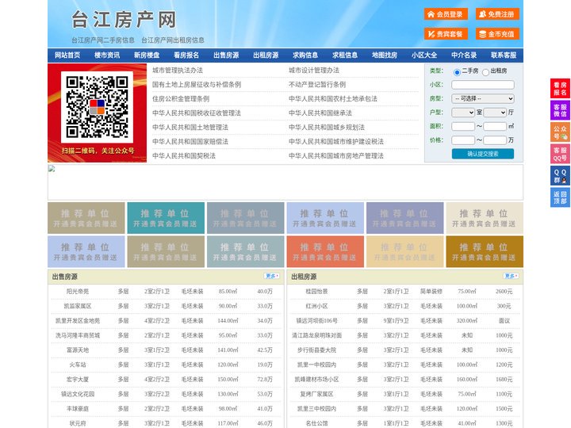Image resolution: width=571 pixels, height=428 pixels.
Task: Open 求租信息 navigation item
Action: tap(345, 55)
